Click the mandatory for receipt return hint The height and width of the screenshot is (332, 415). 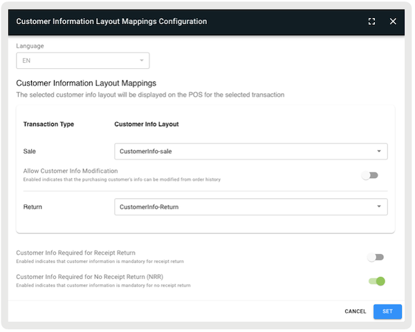(100, 262)
